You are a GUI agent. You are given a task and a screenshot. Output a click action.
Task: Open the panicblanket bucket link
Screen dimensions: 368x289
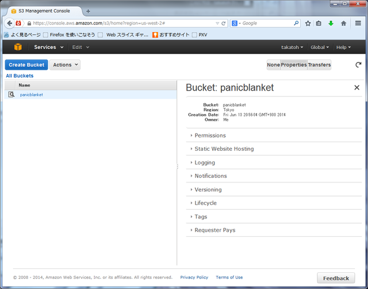[32, 95]
